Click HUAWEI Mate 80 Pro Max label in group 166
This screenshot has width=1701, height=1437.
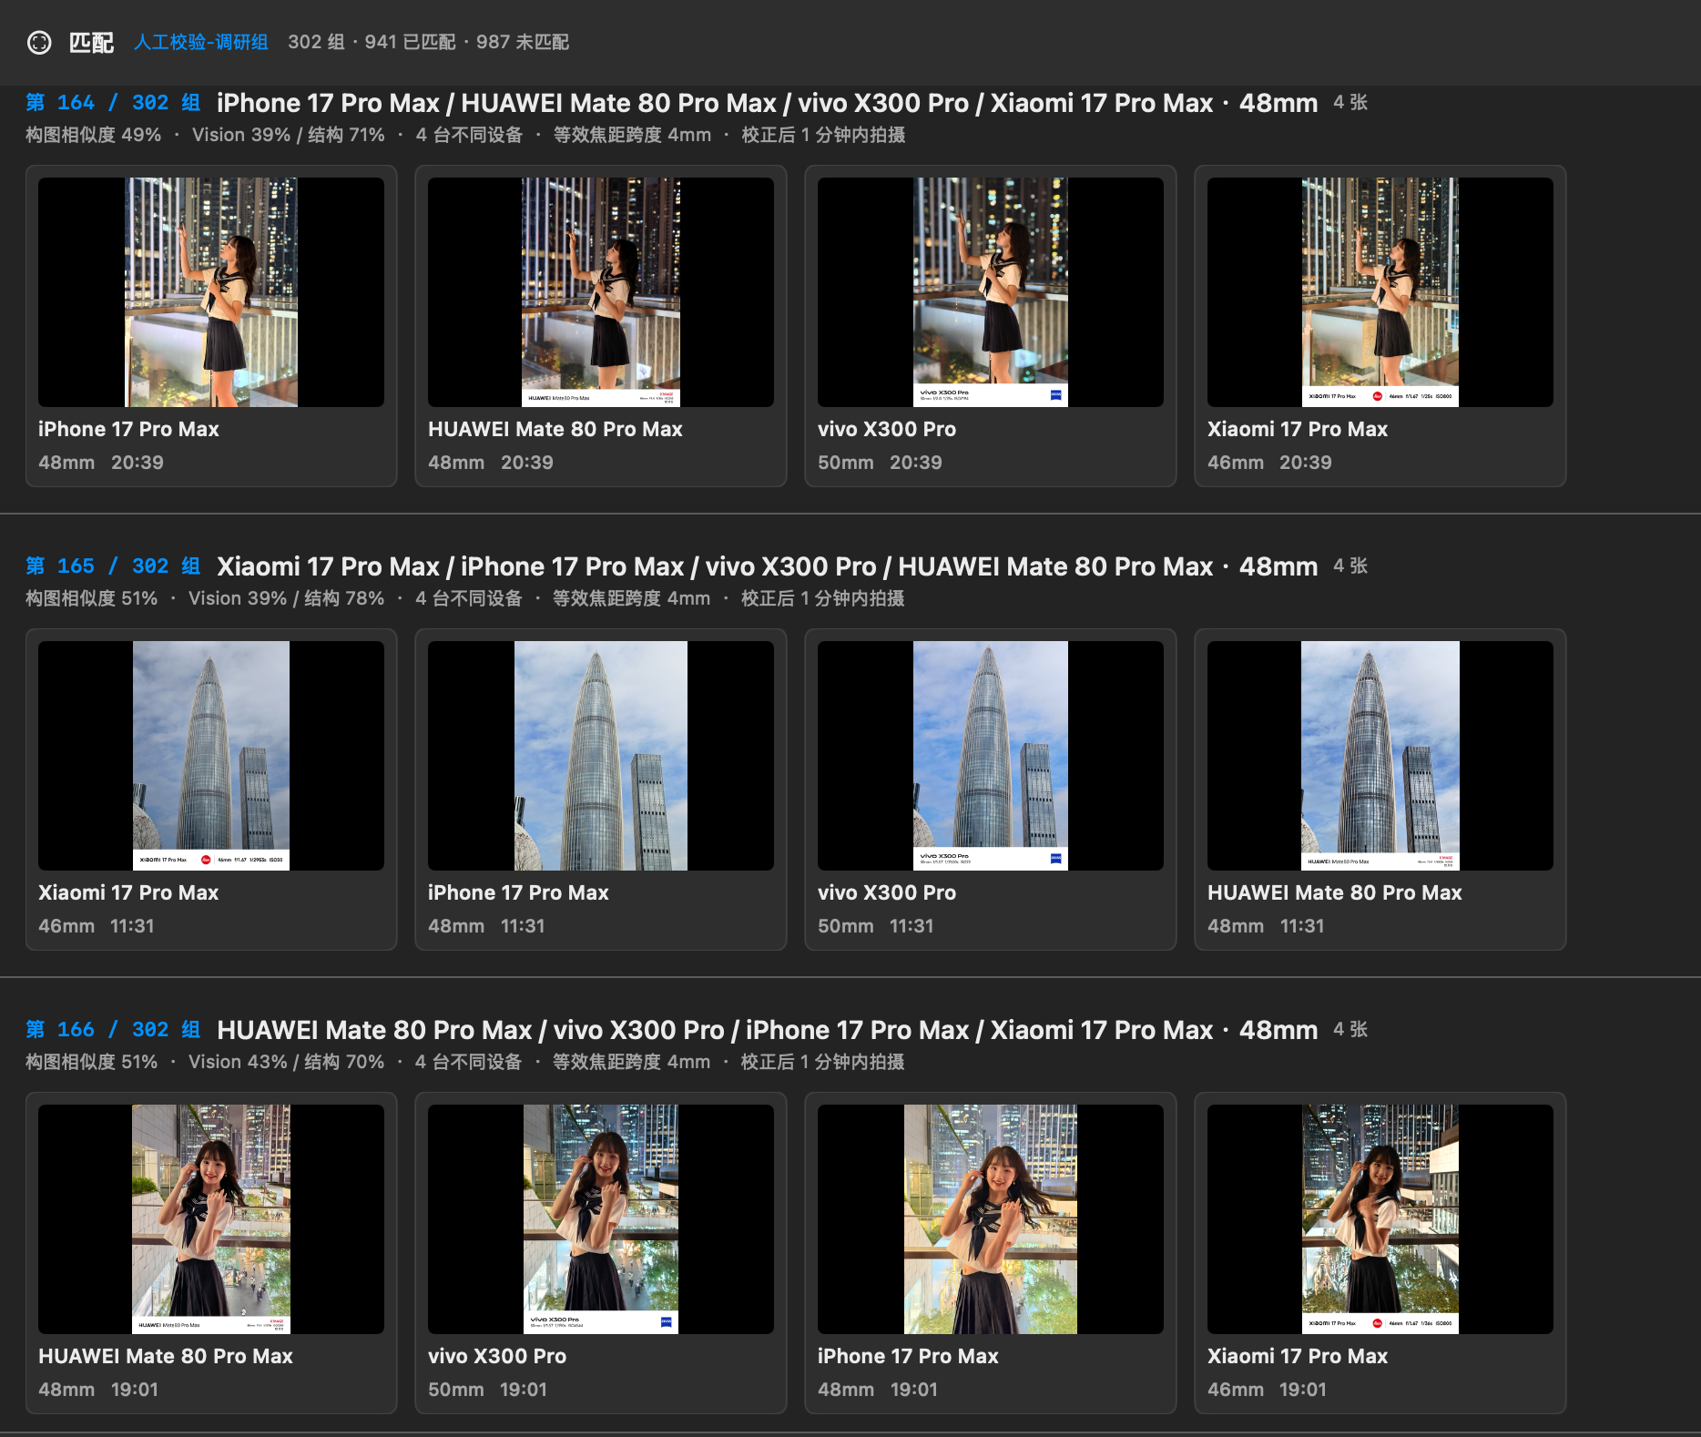(166, 1356)
